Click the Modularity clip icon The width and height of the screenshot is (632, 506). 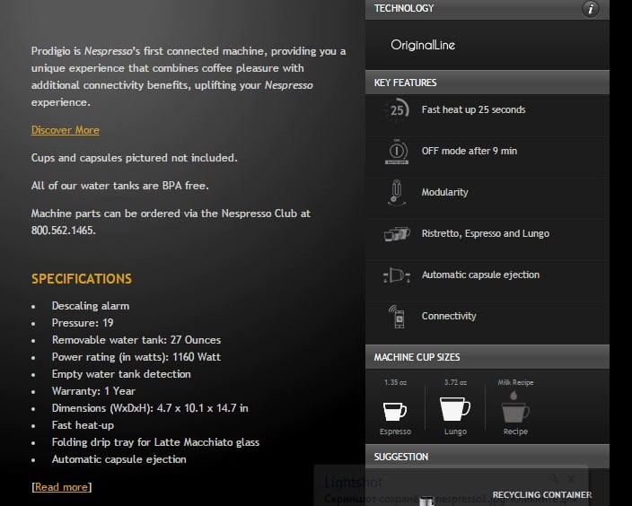point(397,193)
